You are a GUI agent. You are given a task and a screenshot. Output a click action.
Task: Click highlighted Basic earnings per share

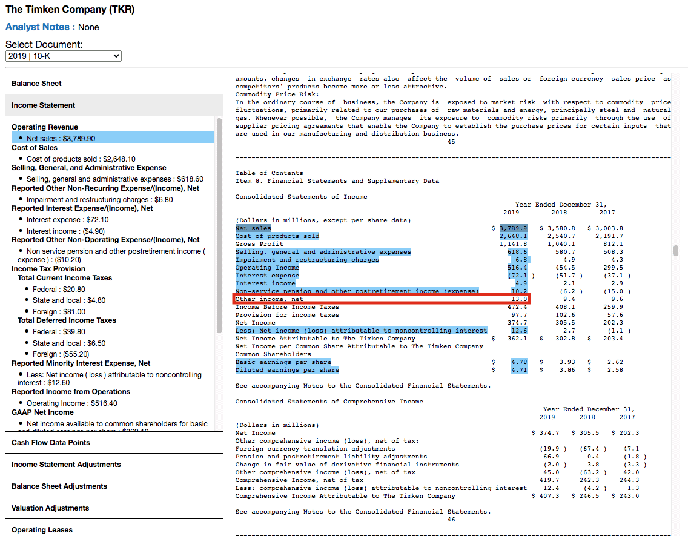[x=283, y=362]
